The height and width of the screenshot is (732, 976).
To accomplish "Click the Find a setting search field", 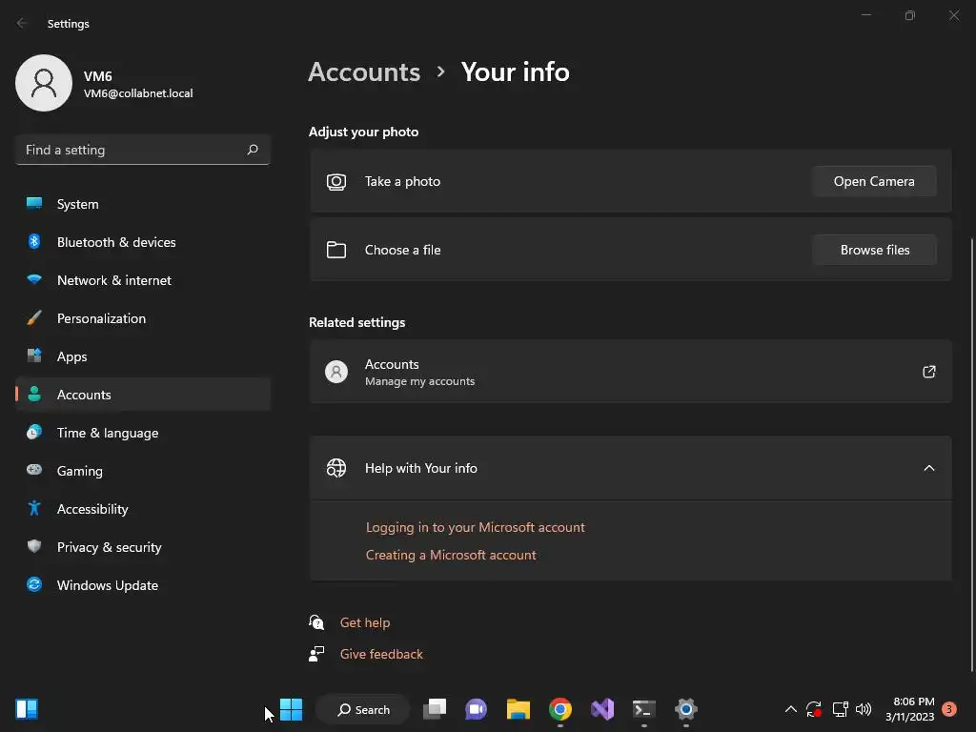I will 143,150.
